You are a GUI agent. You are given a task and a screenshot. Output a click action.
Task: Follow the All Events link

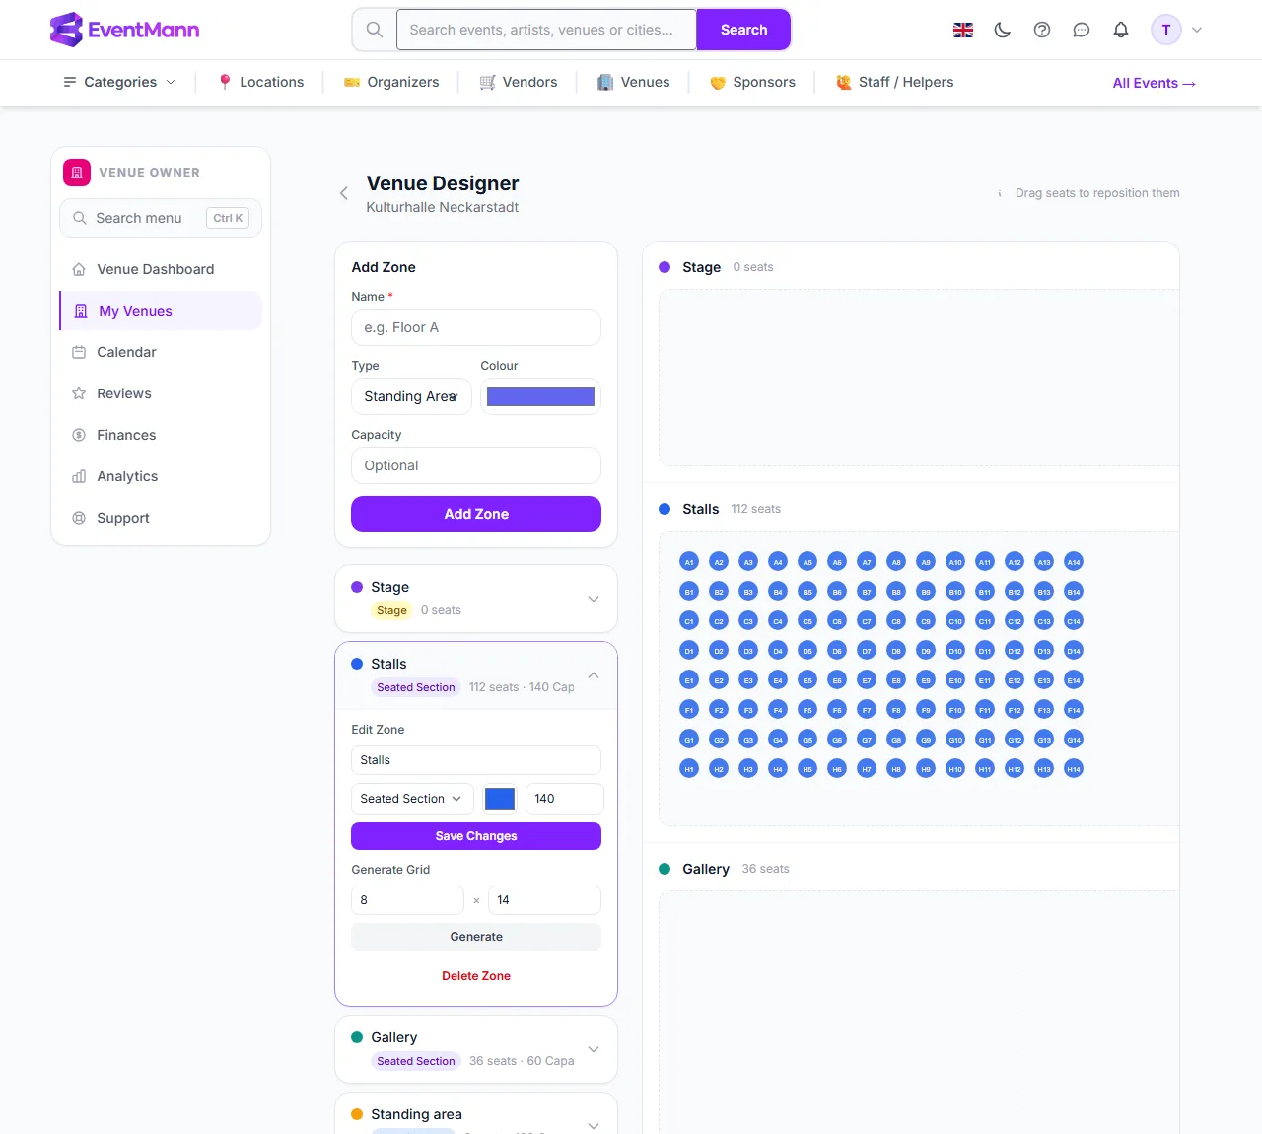pos(1155,83)
